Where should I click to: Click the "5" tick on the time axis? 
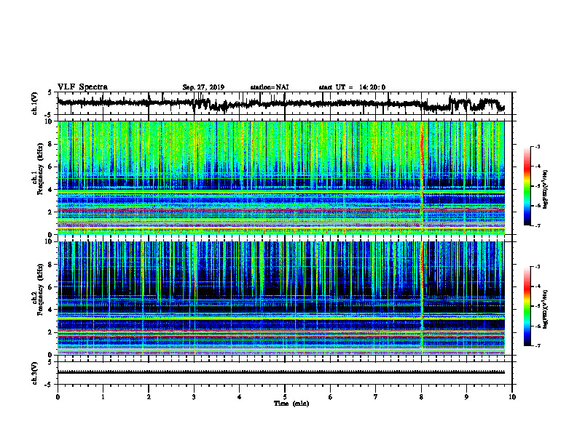[285, 397]
